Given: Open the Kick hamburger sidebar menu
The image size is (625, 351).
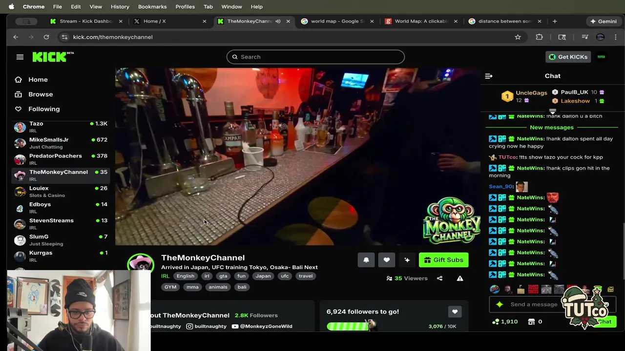Looking at the screenshot, I should 20,57.
